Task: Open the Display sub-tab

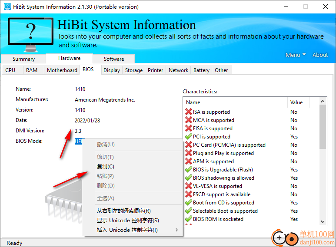Action: 112,70
